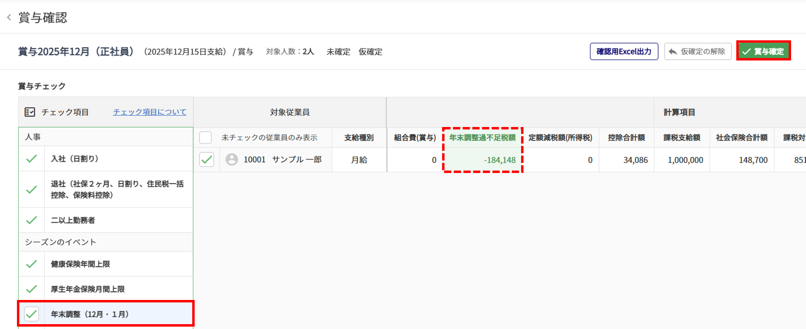Click the 未確定 status label
This screenshot has height=329, width=806.
339,52
